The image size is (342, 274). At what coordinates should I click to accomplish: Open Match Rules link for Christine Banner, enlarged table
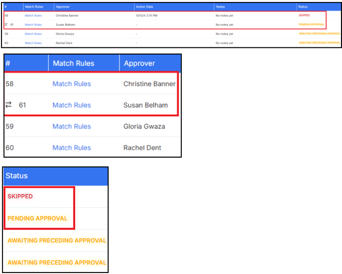click(71, 84)
